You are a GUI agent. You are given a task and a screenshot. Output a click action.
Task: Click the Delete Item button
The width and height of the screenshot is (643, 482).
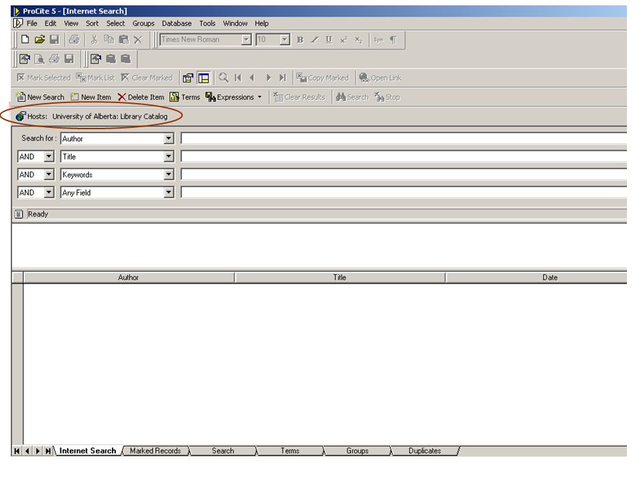coord(141,97)
